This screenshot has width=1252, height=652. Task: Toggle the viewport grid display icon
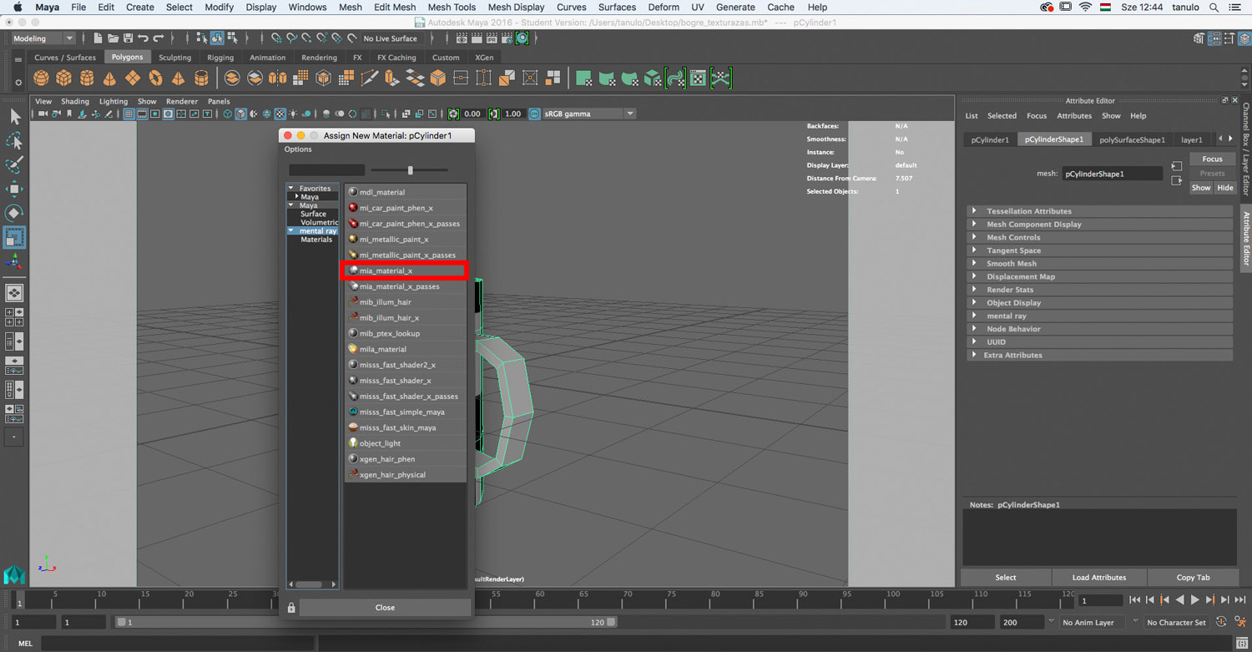129,114
